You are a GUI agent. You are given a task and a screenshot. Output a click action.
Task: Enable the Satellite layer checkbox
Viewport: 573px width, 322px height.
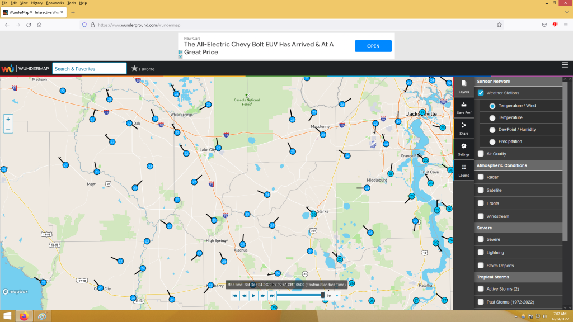(481, 190)
